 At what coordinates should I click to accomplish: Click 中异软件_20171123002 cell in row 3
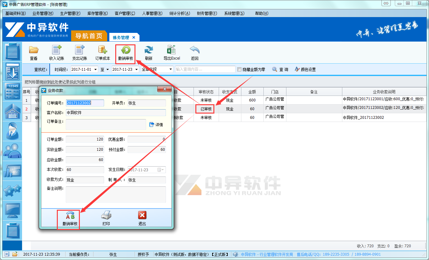coord(384,118)
